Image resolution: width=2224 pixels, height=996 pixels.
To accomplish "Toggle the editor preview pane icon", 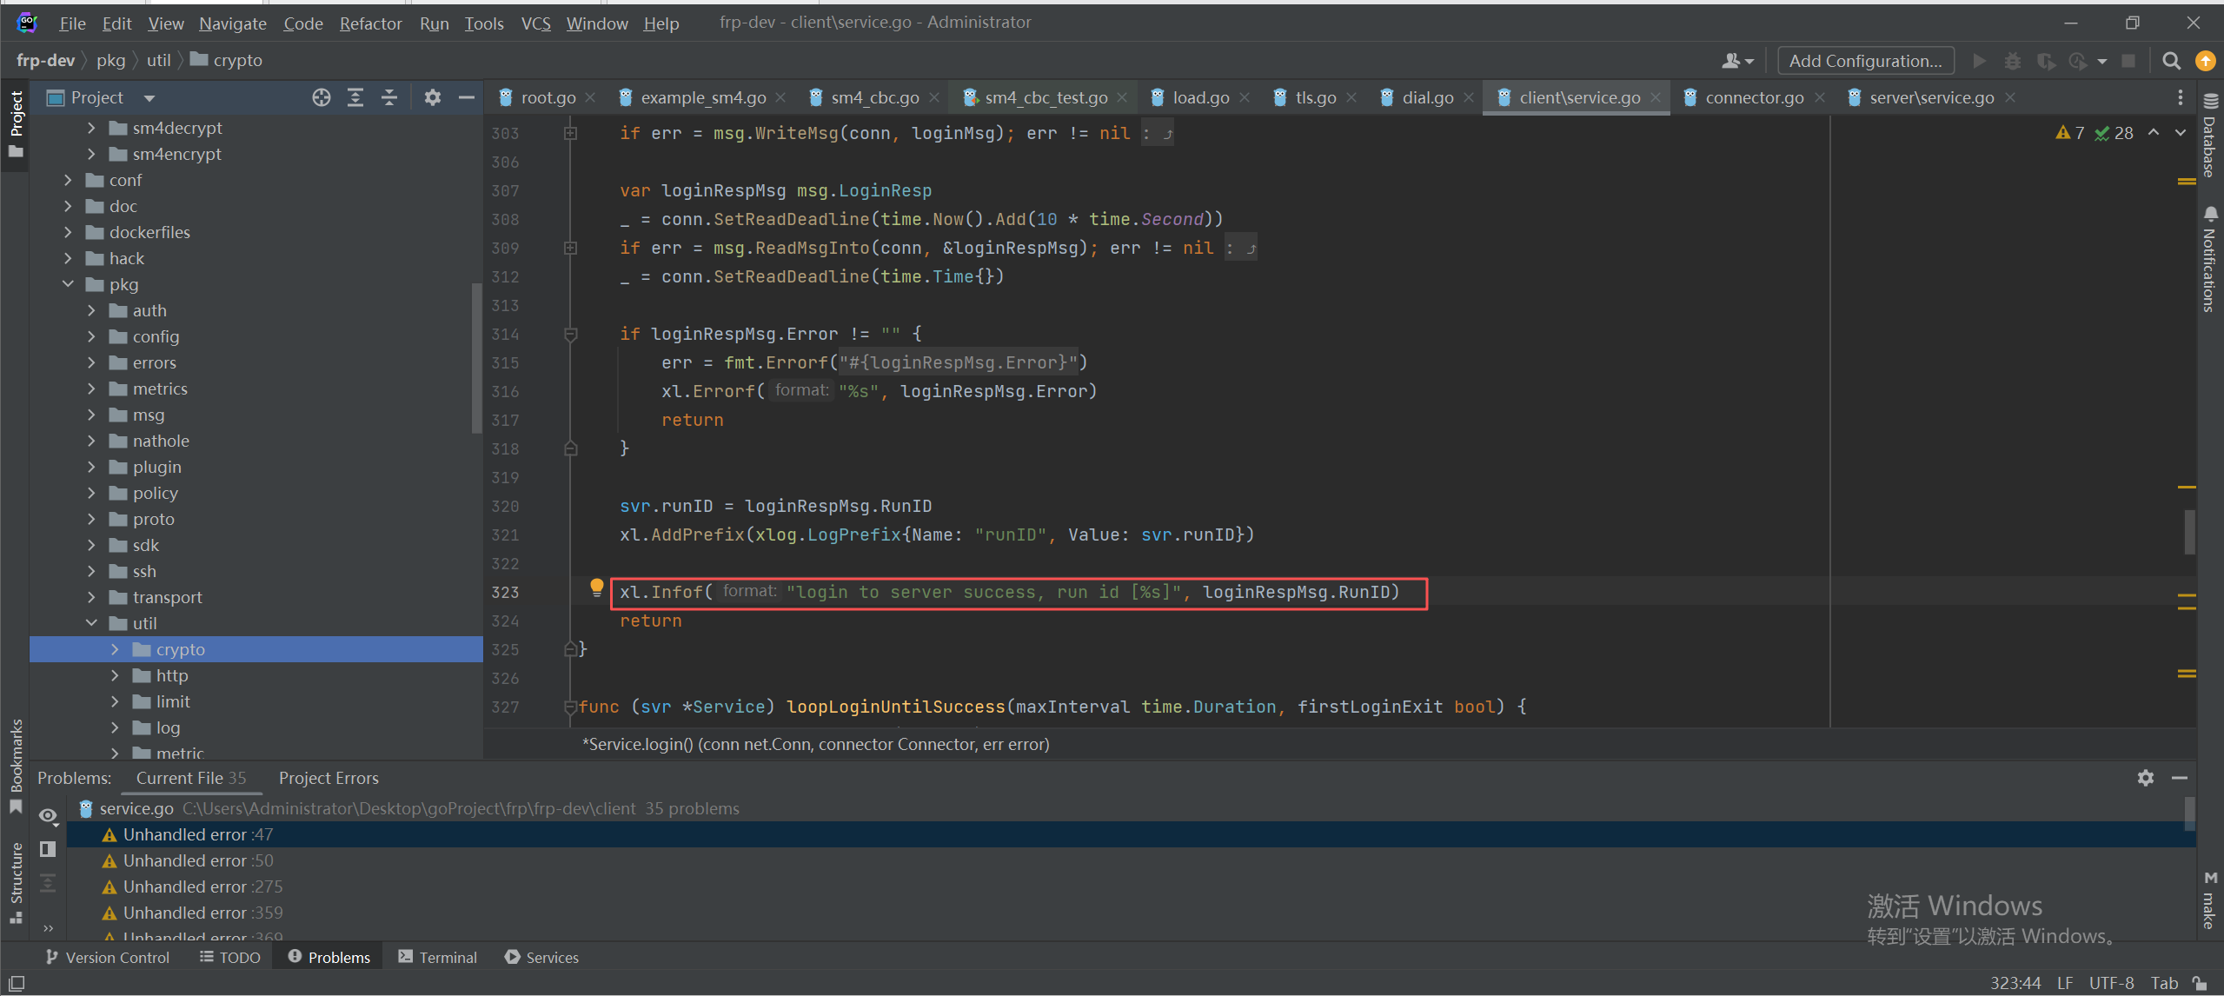I will tap(48, 849).
